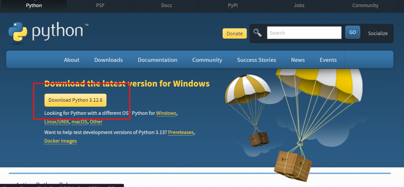Follow the Other platforms link
This screenshot has height=187, width=404.
[x=96, y=122]
